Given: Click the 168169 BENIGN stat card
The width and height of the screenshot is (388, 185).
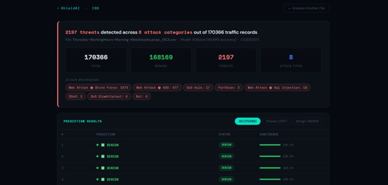Looking at the screenshot, I should (x=161, y=60).
